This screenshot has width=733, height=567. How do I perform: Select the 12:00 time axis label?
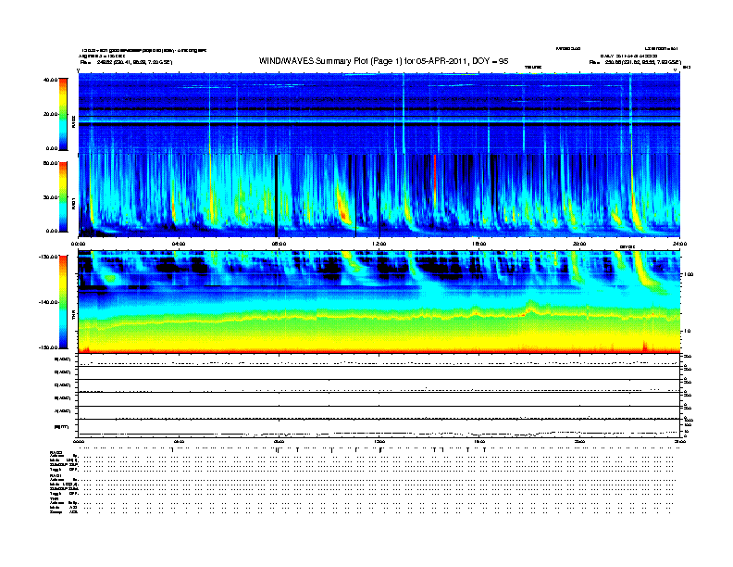tap(379, 244)
